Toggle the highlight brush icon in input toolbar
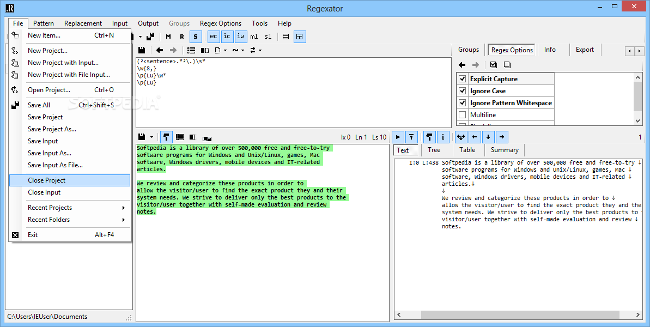Image resolution: width=650 pixels, height=327 pixels. (x=166, y=137)
